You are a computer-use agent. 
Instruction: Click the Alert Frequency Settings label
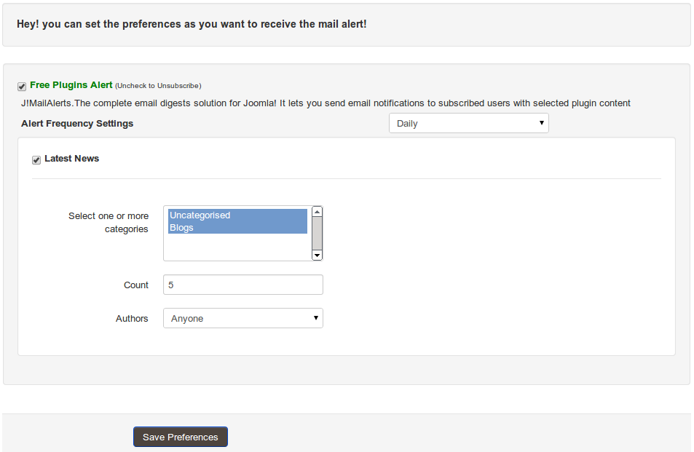coord(77,123)
